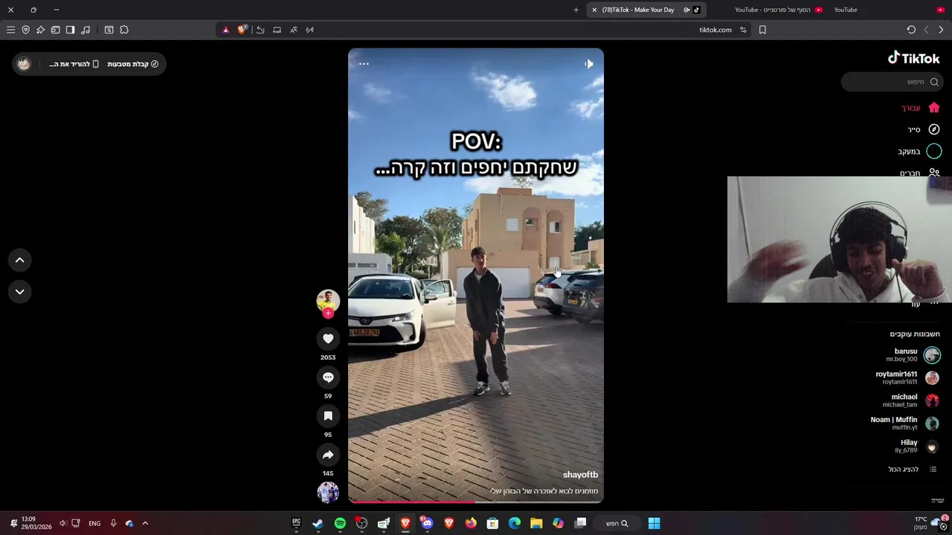The height and width of the screenshot is (535, 952).
Task: Open the Brave VPN shield toolbar icon
Action: [x=25, y=30]
